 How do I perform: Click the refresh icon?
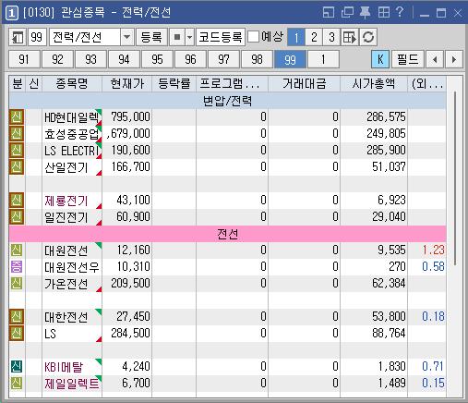tap(368, 38)
